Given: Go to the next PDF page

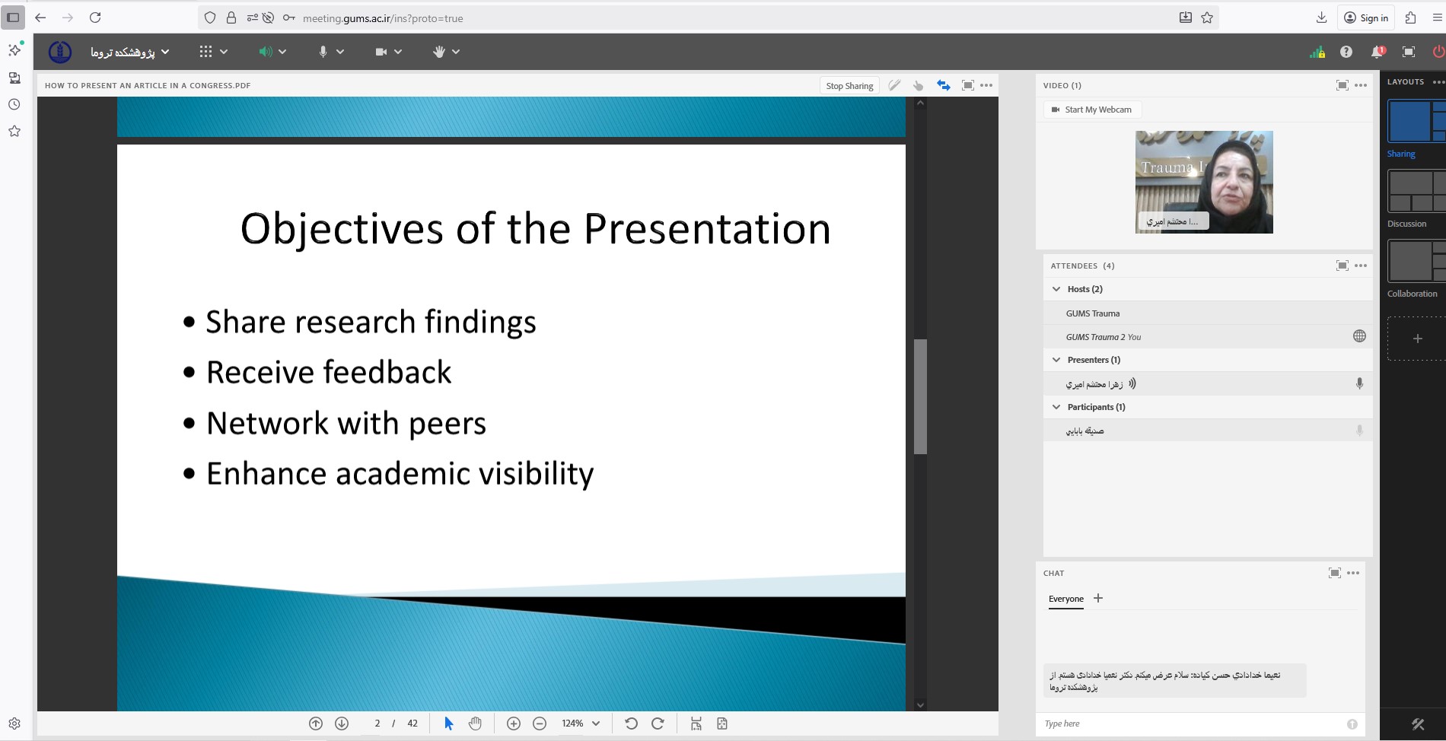Looking at the screenshot, I should coord(342,724).
